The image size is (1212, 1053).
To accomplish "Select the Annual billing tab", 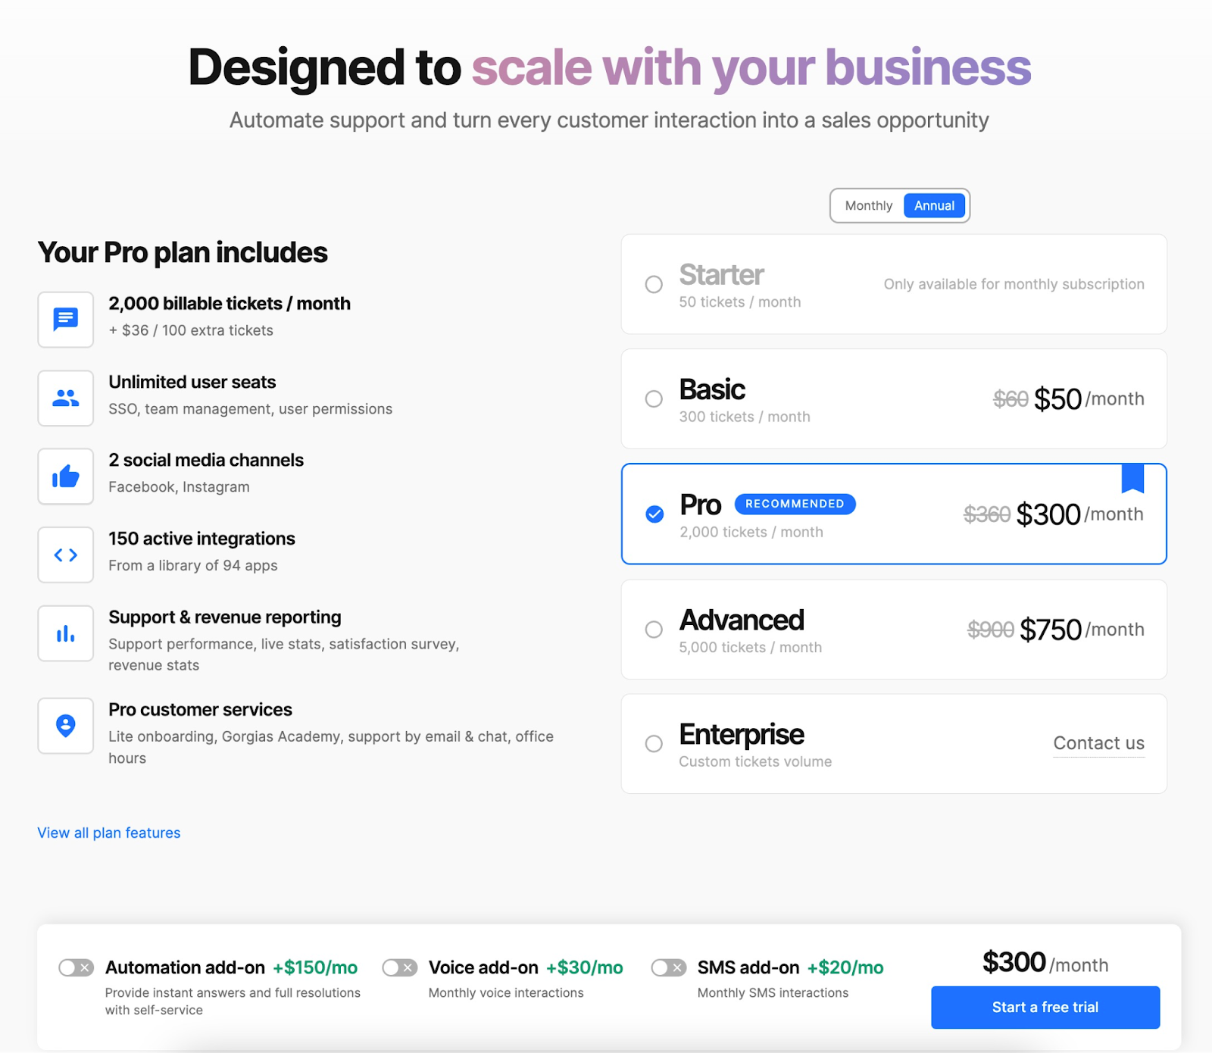I will (934, 205).
